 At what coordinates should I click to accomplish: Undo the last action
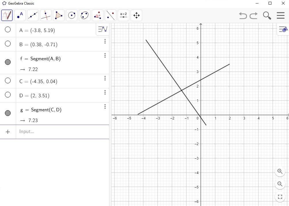(243, 16)
